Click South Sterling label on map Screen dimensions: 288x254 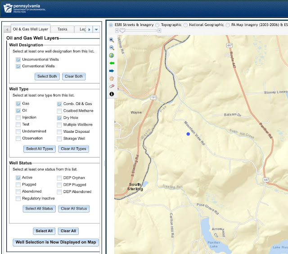coord(135,187)
